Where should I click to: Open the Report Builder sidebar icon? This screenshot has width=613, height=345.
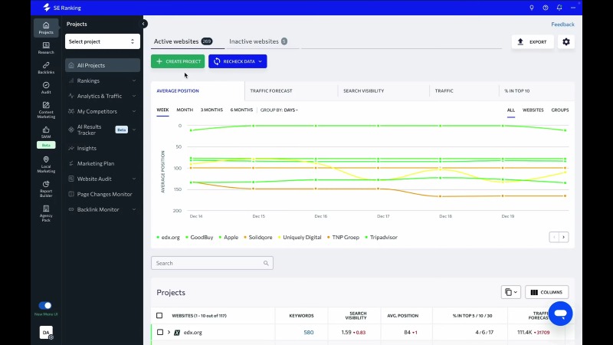tap(46, 186)
